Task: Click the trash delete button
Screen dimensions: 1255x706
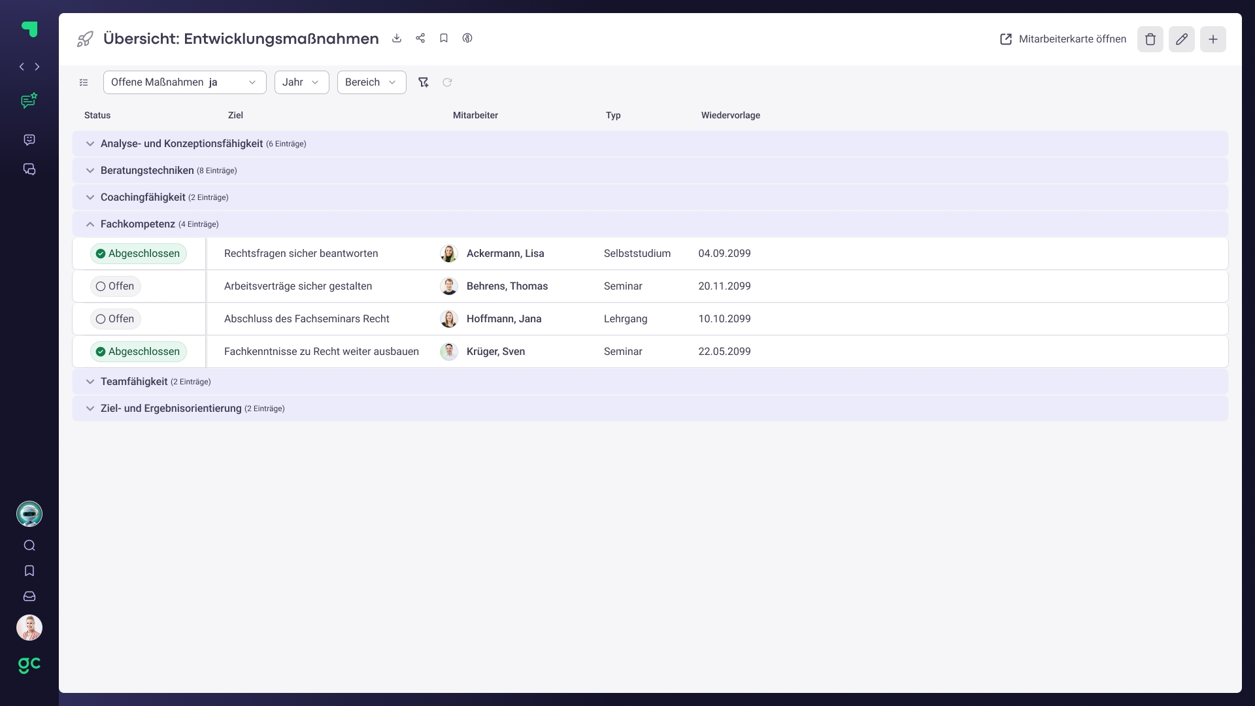Action: point(1150,39)
